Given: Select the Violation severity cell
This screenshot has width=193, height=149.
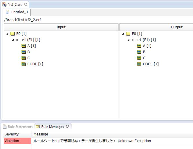Looking at the screenshot, I should point(17,141).
